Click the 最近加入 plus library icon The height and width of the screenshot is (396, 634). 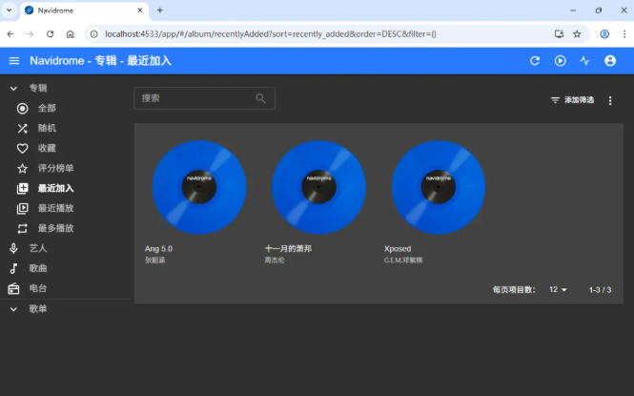click(22, 189)
